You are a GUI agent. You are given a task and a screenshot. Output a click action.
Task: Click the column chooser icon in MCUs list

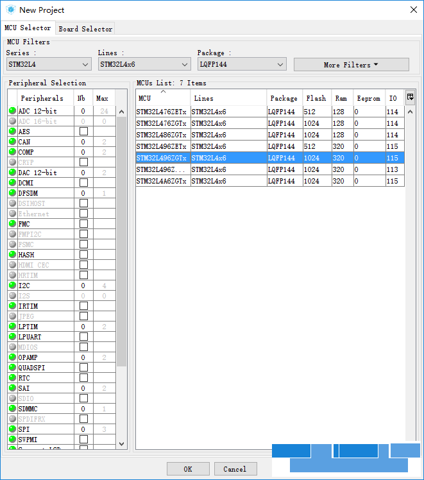pyautogui.click(x=411, y=97)
